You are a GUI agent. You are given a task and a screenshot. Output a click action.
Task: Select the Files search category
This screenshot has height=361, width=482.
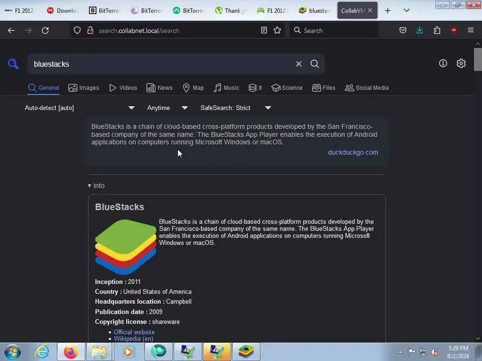pyautogui.click(x=323, y=88)
